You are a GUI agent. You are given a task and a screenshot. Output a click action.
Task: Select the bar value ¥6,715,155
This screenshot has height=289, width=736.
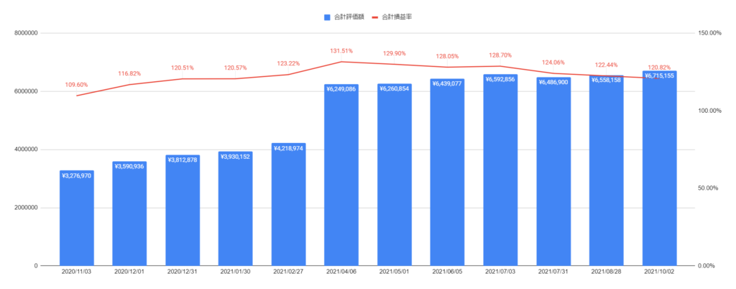tap(660, 75)
